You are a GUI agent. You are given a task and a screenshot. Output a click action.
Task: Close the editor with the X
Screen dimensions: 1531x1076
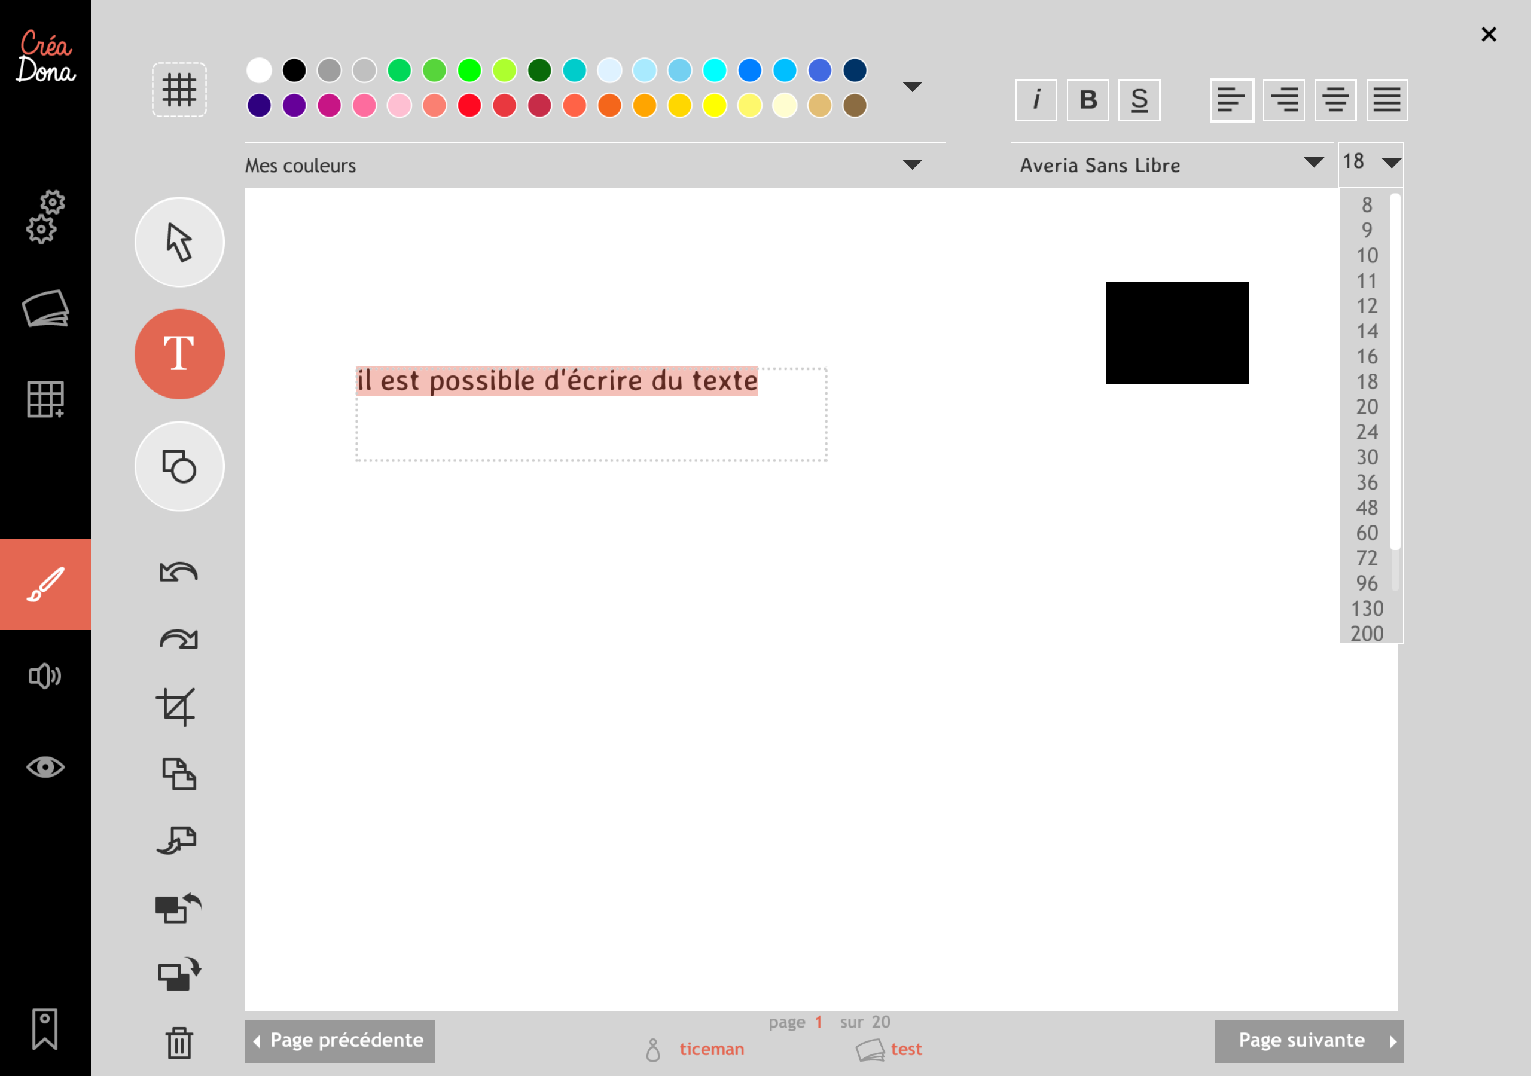click(1489, 34)
